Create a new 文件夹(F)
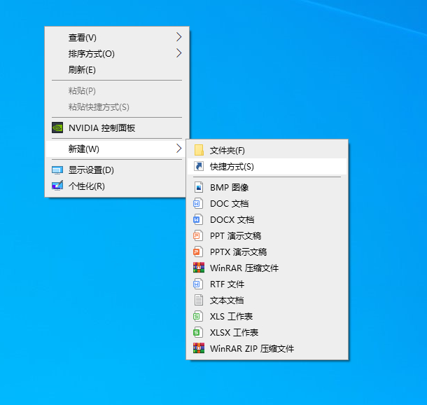This screenshot has width=427, height=405. point(267,151)
